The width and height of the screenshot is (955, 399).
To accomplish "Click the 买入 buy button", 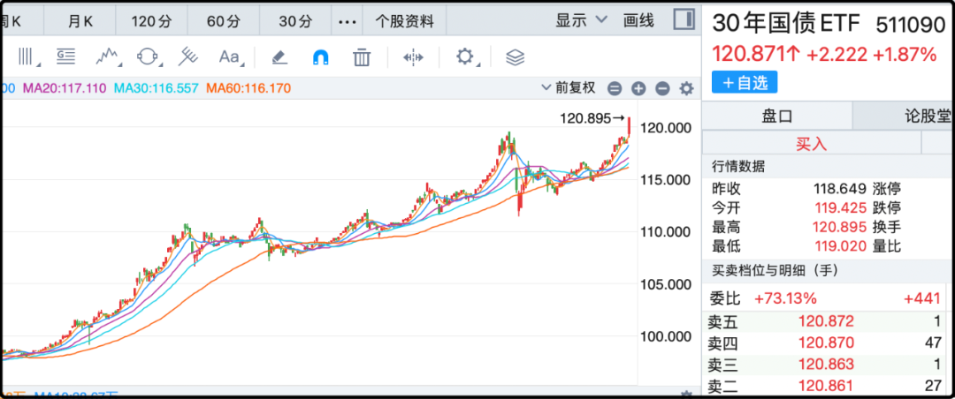I will pyautogui.click(x=810, y=143).
